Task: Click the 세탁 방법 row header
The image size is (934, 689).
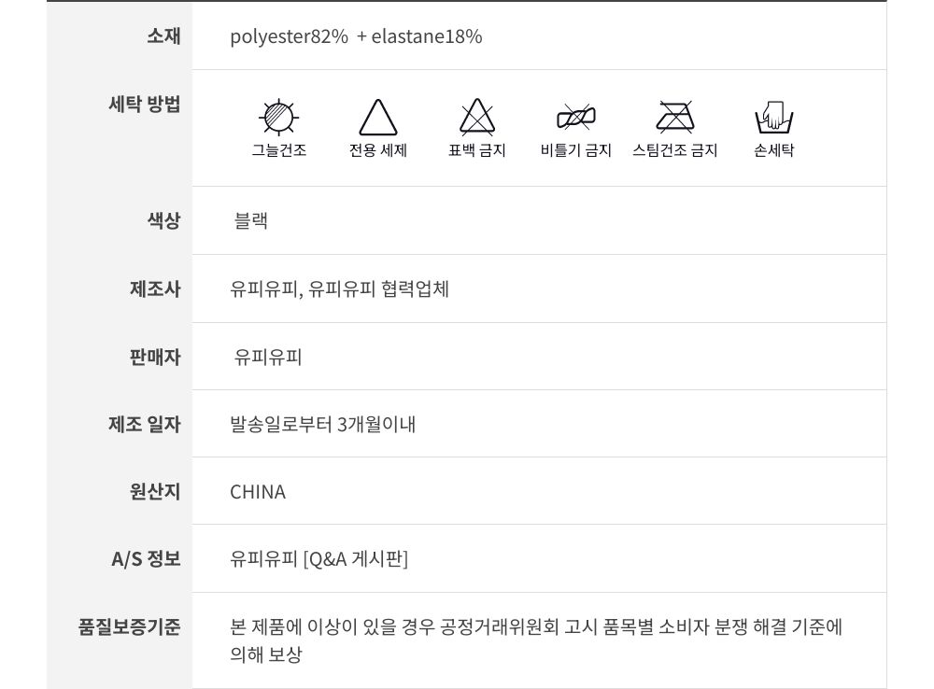Action: (145, 104)
